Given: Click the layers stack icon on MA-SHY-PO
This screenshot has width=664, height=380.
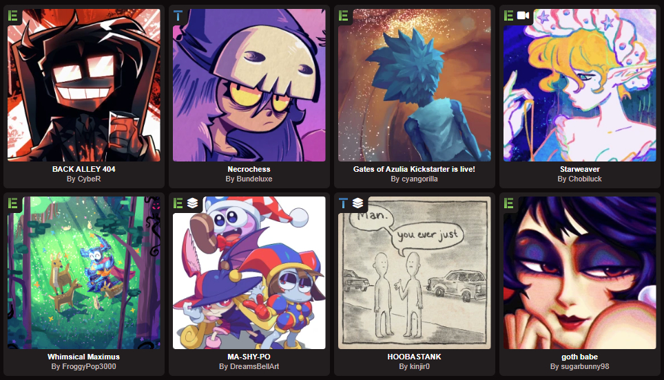Looking at the screenshot, I should pyautogui.click(x=193, y=203).
